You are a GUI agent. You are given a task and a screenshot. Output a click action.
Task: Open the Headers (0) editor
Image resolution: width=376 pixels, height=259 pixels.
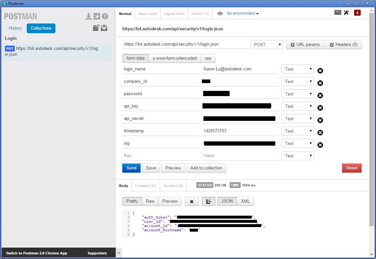click(x=343, y=45)
